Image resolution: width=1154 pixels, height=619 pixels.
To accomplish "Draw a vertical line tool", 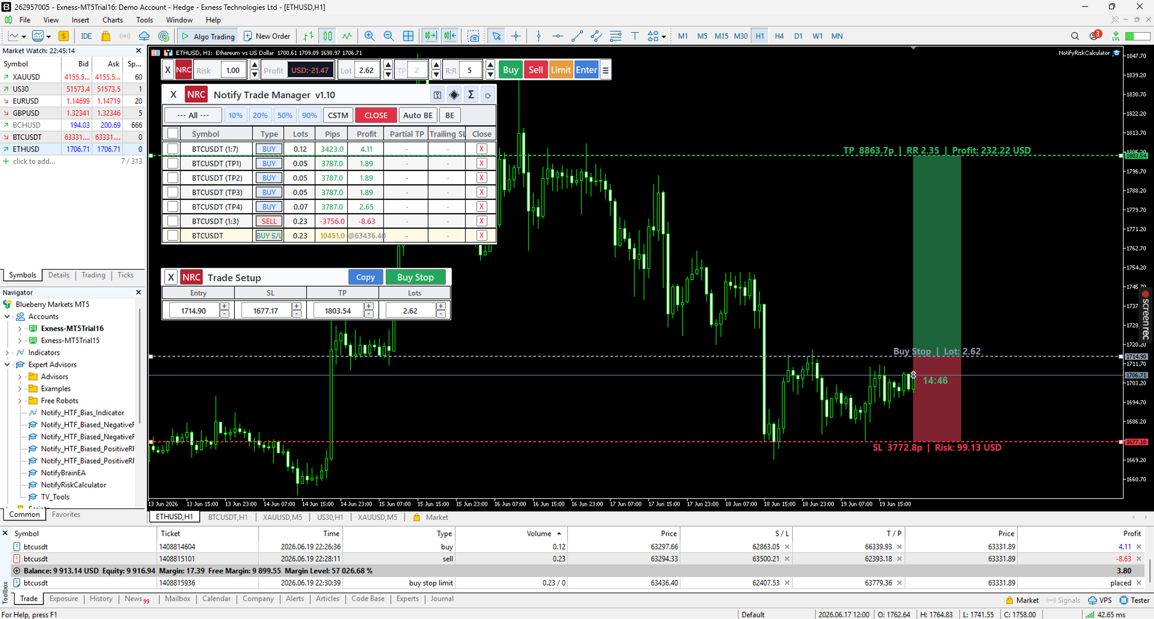I will point(538,36).
